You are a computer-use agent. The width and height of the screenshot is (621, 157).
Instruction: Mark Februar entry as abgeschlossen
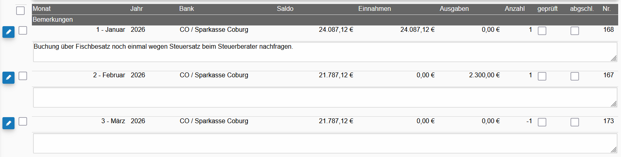point(575,76)
